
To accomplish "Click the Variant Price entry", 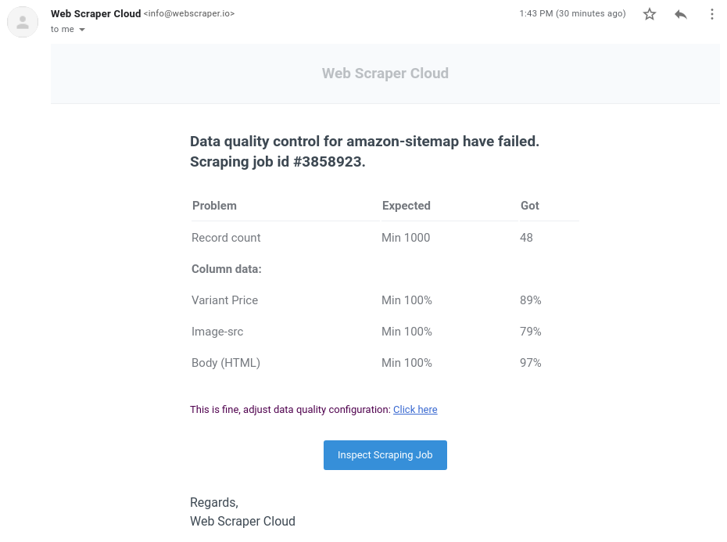I will point(224,300).
